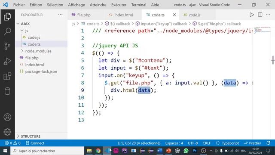Click the errors and warnings status indicator
Screen dimensions: 275x155
pyautogui.click(x=12, y=143)
